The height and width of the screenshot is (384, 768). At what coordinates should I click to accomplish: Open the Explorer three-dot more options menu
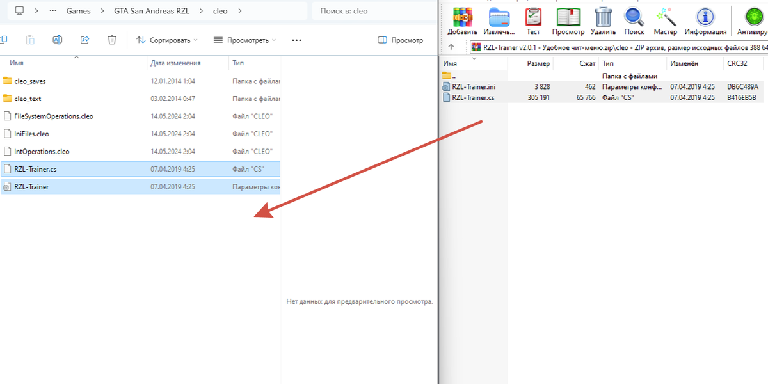(296, 40)
